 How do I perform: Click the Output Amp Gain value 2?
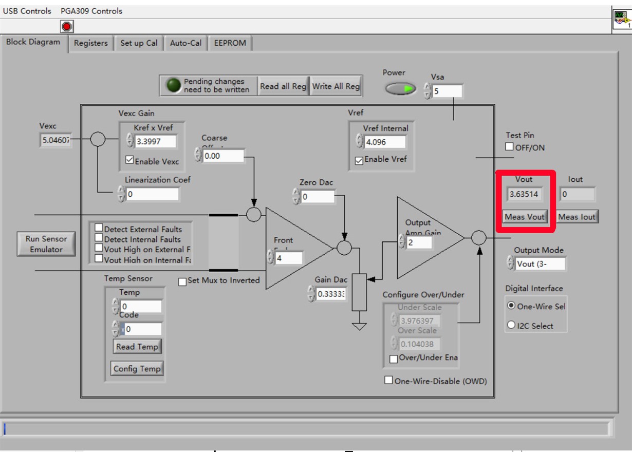coord(419,242)
